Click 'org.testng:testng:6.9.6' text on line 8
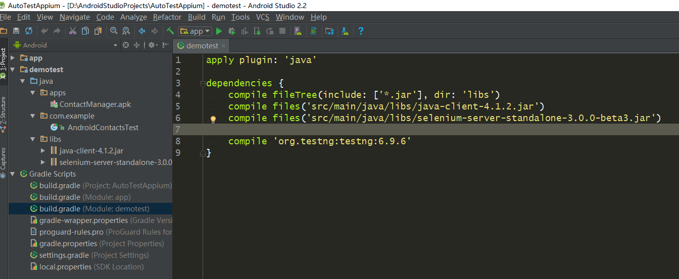The width and height of the screenshot is (679, 279). coord(342,141)
